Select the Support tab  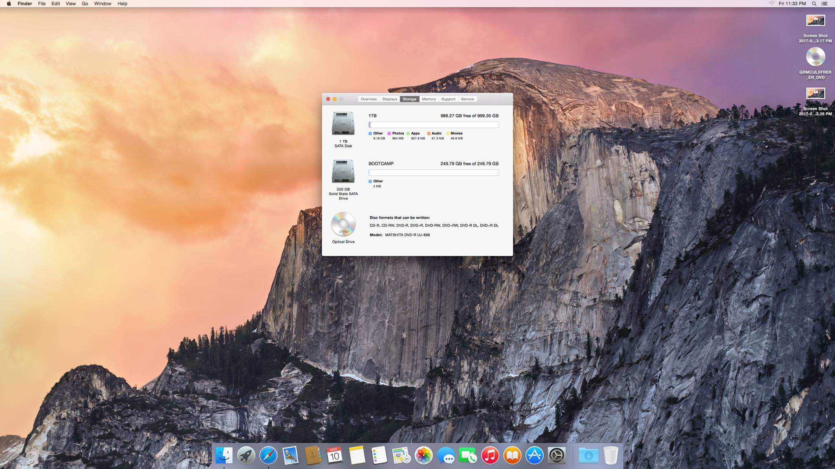[448, 99]
